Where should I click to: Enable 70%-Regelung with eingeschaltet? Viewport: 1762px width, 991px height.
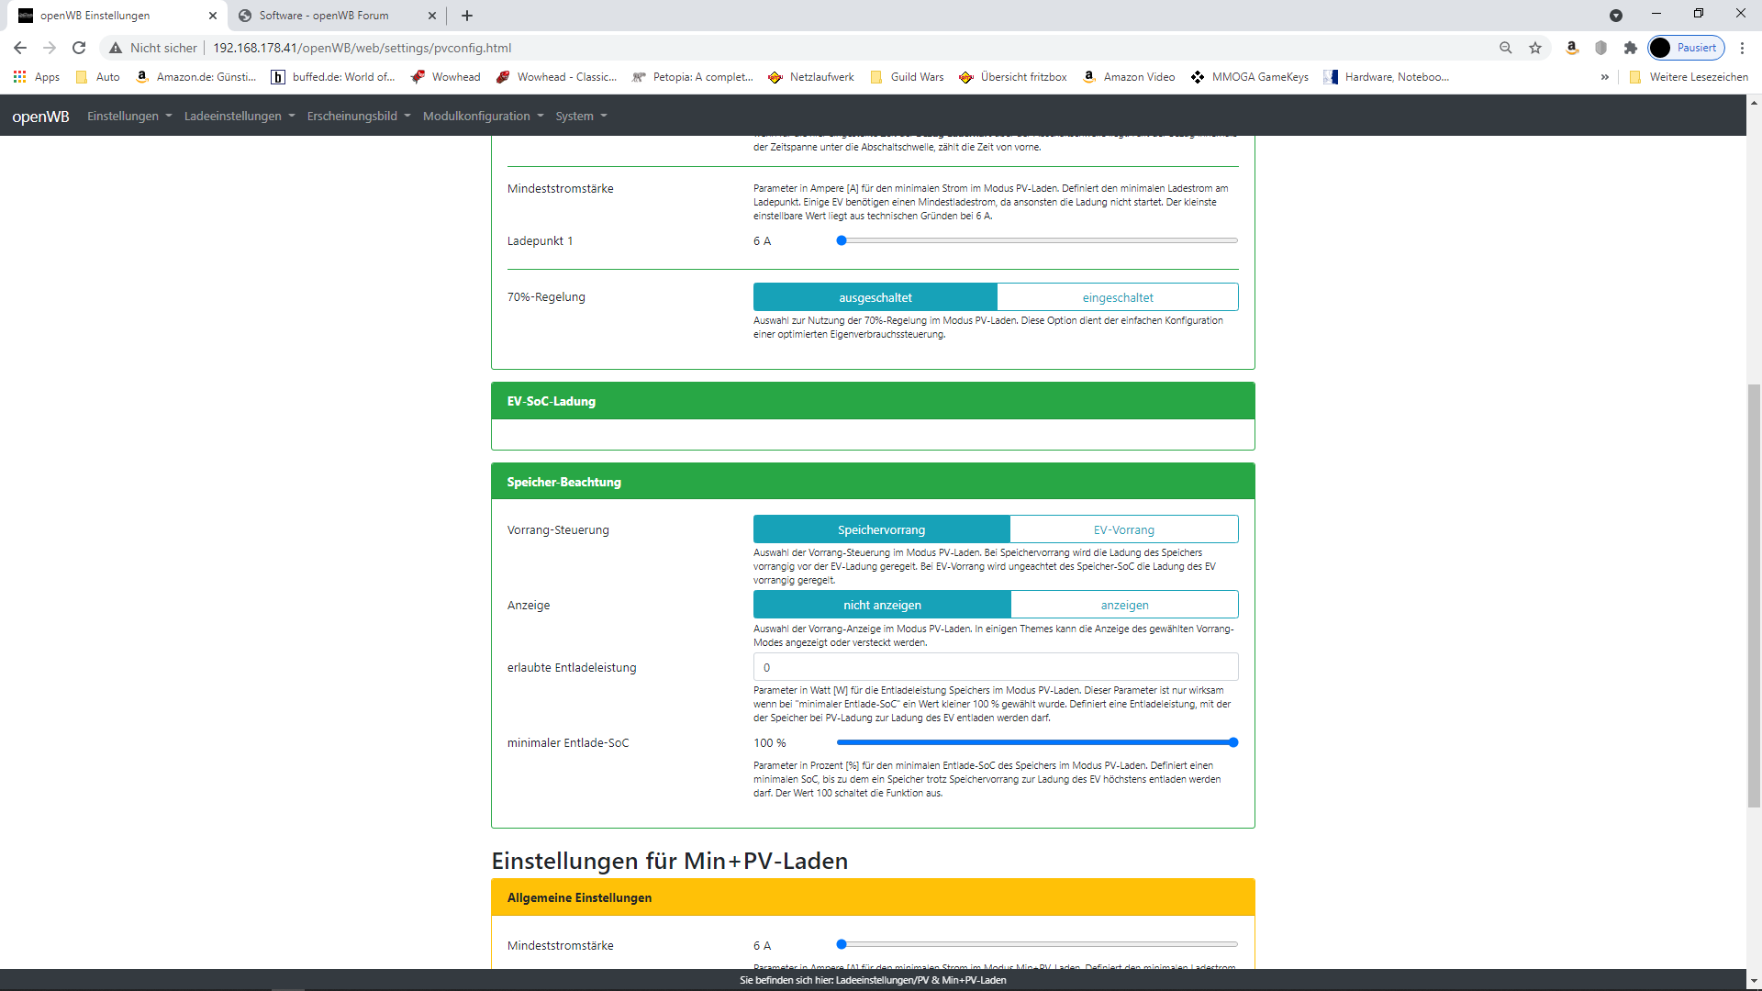1117,297
